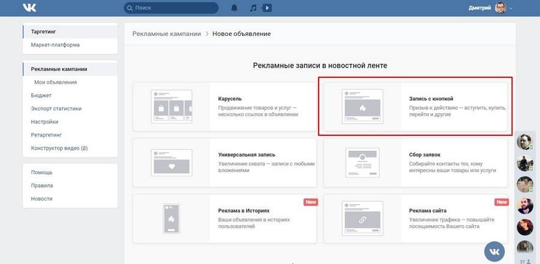This screenshot has height=264, width=540.
Task: Open the notifications bell
Action: tap(234, 8)
